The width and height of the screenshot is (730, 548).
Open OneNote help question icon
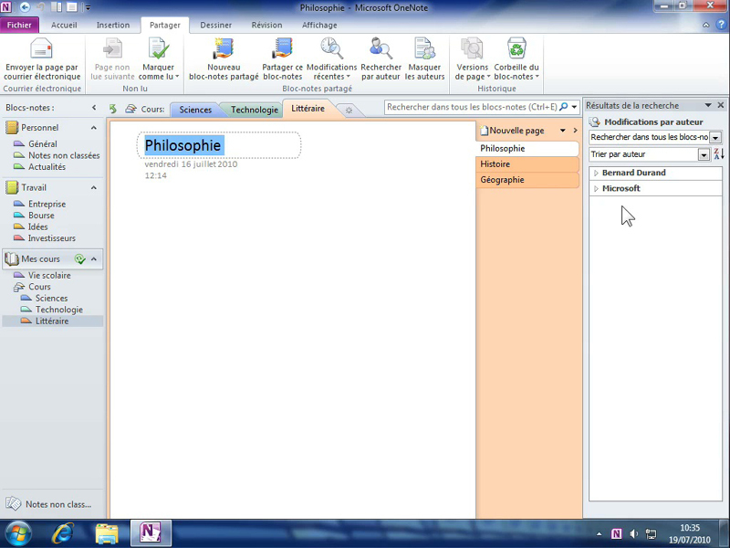point(722,26)
